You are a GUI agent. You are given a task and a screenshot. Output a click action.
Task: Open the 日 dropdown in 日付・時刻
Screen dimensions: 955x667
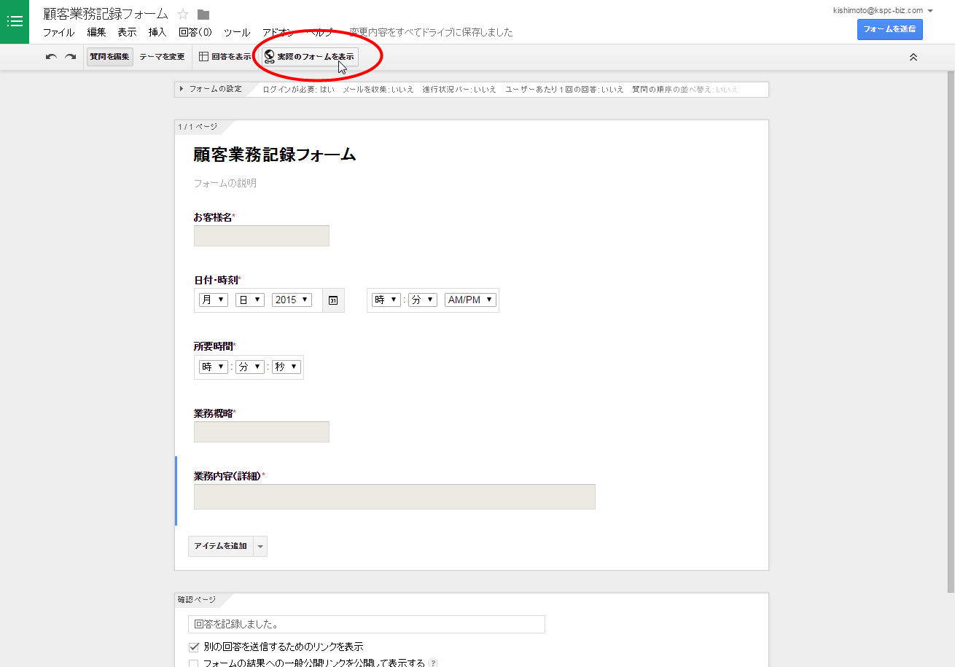pyautogui.click(x=250, y=300)
